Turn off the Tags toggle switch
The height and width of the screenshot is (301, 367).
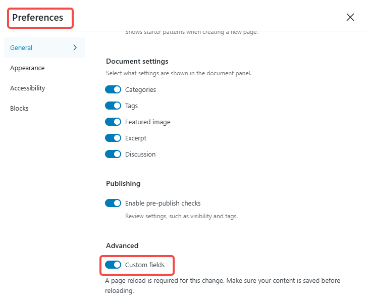point(113,106)
